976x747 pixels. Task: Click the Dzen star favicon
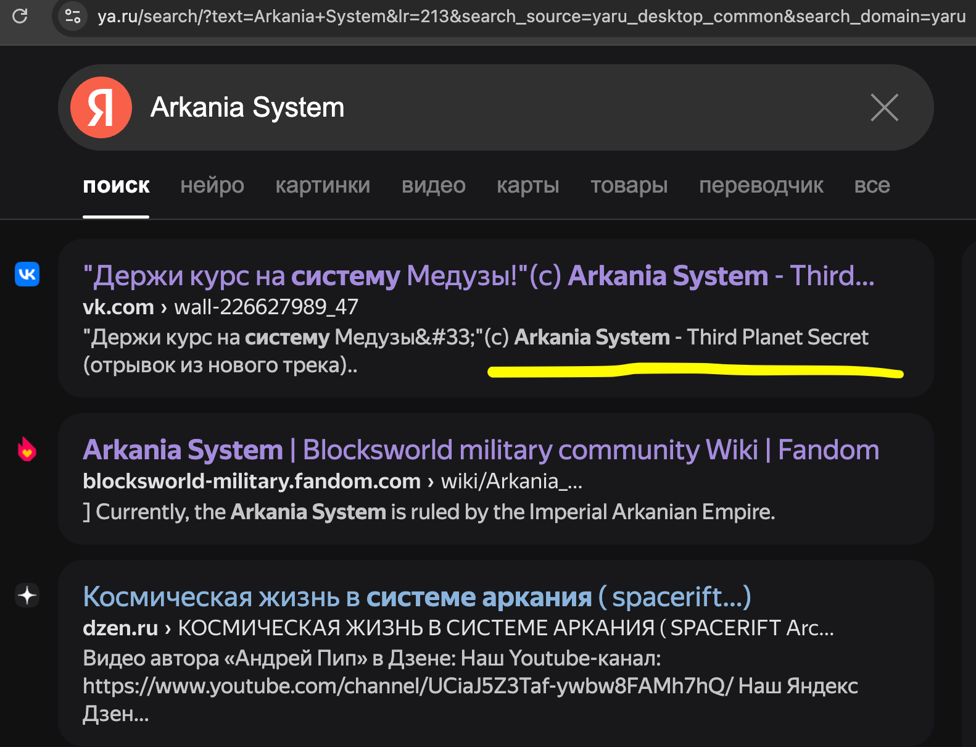click(27, 596)
